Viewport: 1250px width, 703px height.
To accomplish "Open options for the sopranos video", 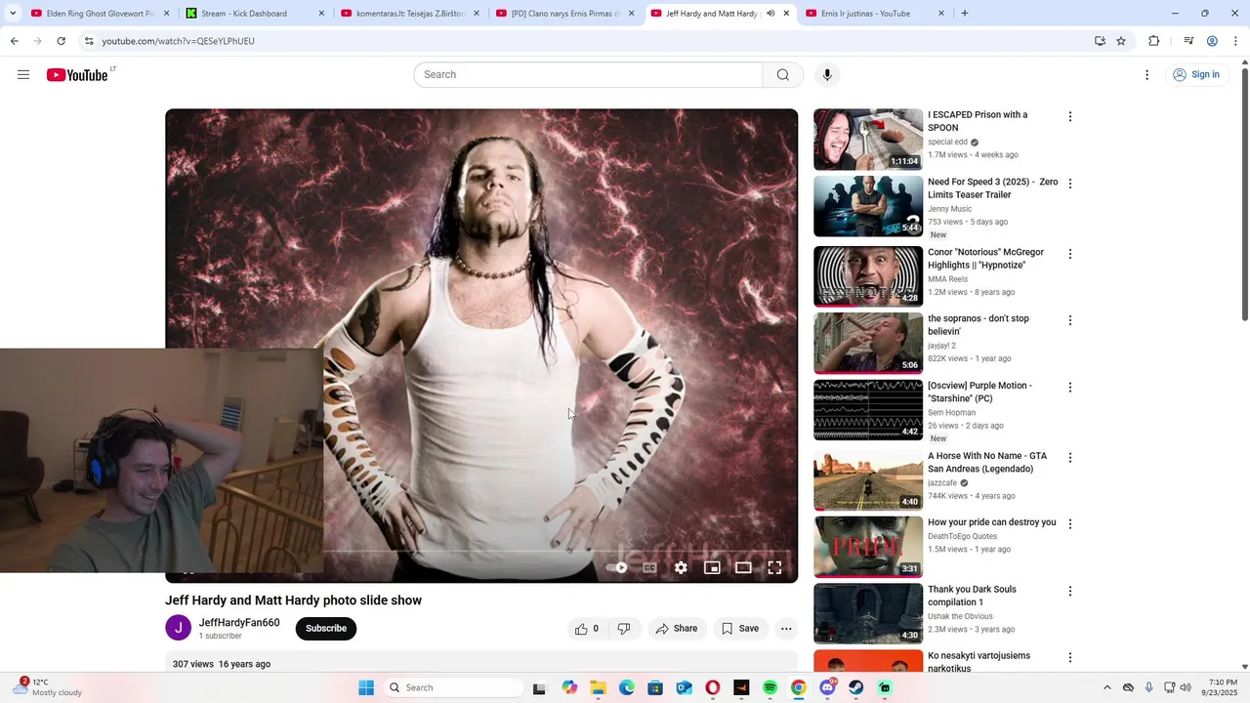I will [x=1070, y=320].
